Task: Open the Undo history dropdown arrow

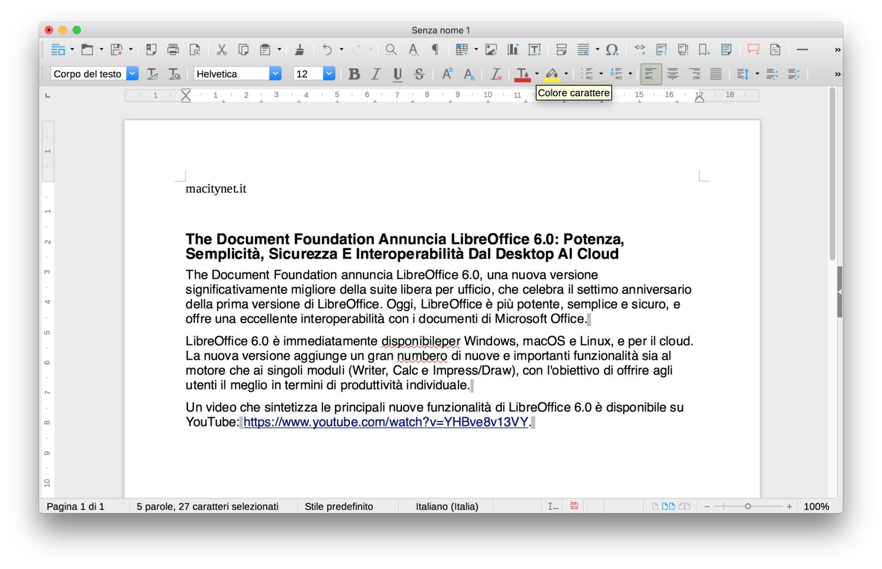Action: click(342, 50)
